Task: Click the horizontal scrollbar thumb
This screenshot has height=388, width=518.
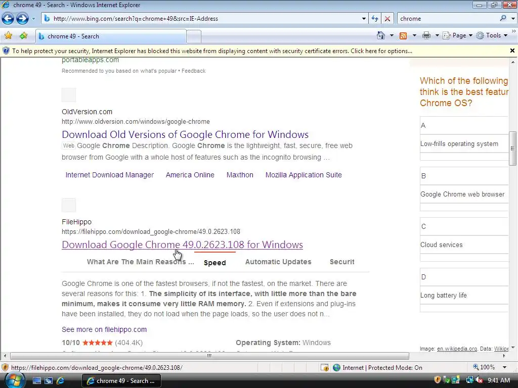Action: click(209, 356)
